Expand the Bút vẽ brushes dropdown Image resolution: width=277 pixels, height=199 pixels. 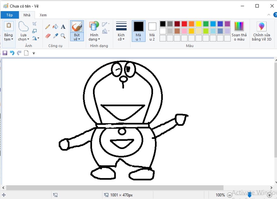(79, 39)
